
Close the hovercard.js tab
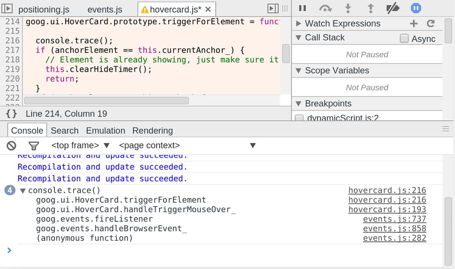208,9
